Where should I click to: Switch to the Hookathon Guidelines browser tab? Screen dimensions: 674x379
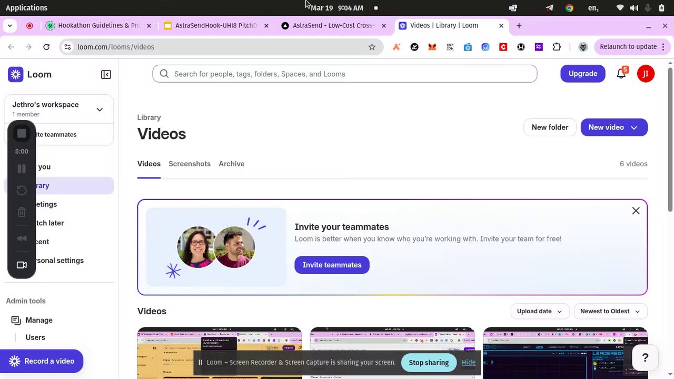click(x=99, y=25)
